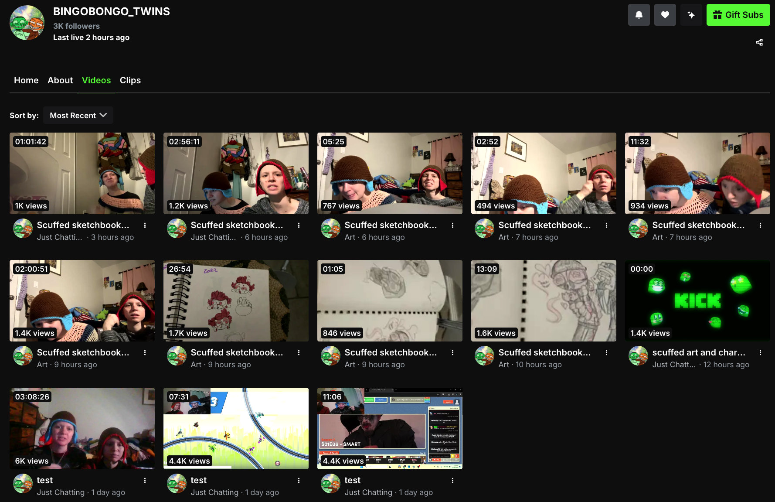Play the 02:56:11 video thumbnail
The width and height of the screenshot is (775, 502).
point(236,173)
